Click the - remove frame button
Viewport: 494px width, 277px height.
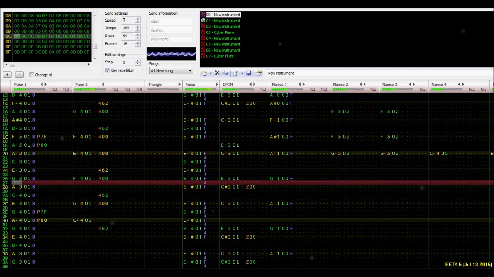click(19, 75)
